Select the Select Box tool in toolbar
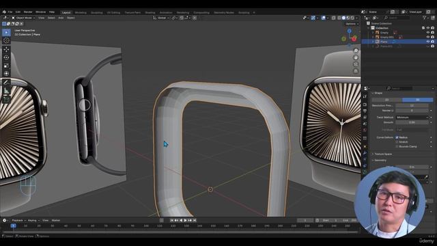 6,32
